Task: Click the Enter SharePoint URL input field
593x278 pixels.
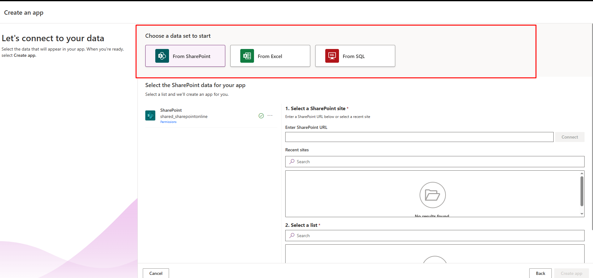Action: [419, 137]
